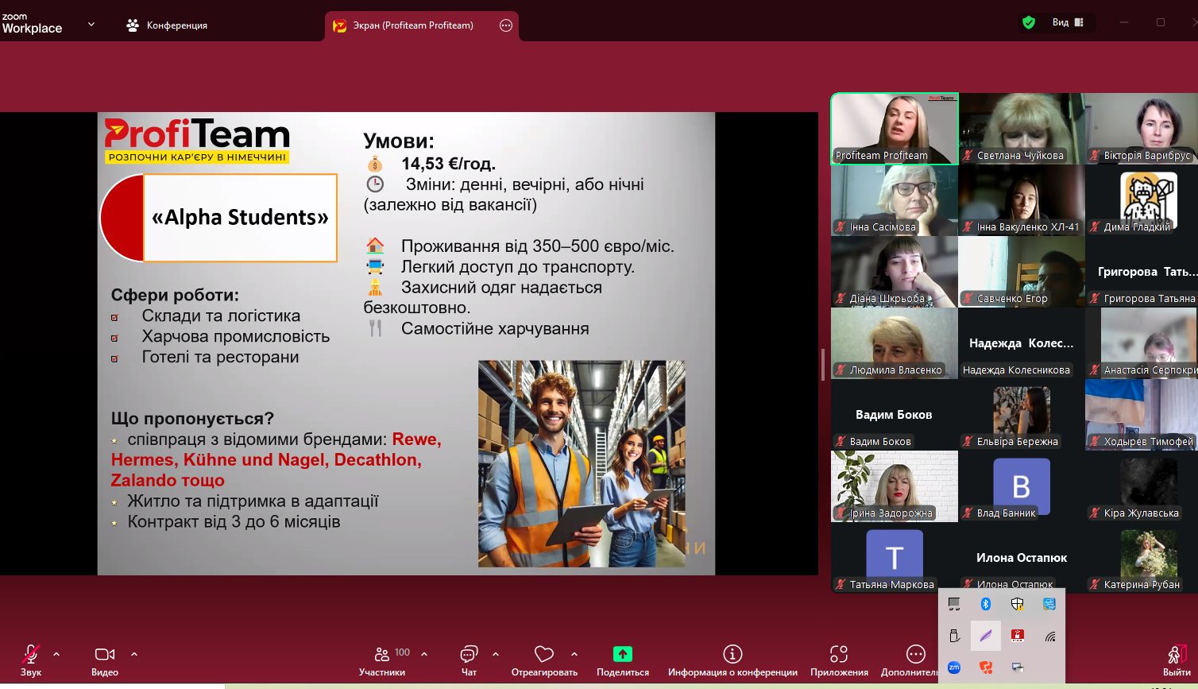Viewport: 1198px width, 689px height.
Task: Click the Илона Остапюк tile title
Action: pos(1022,558)
